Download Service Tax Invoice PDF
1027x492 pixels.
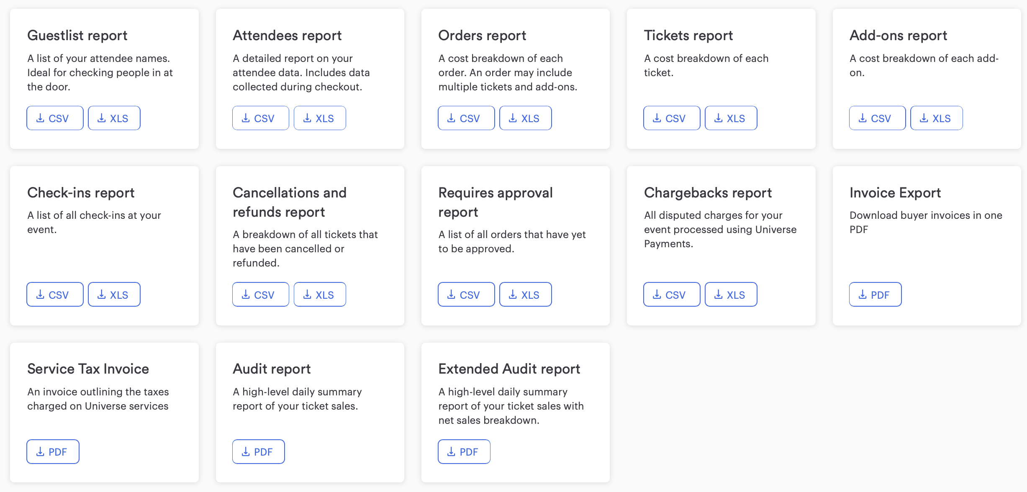53,452
